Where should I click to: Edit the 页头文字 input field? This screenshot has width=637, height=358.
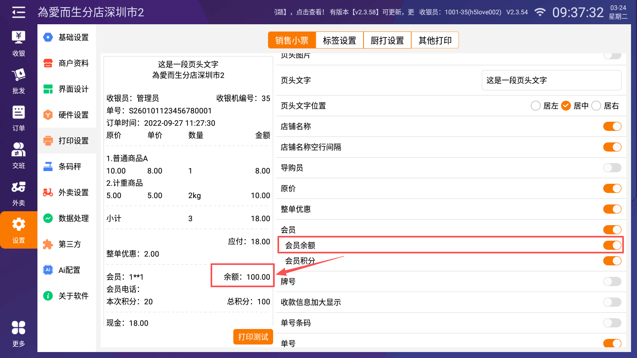click(x=551, y=80)
